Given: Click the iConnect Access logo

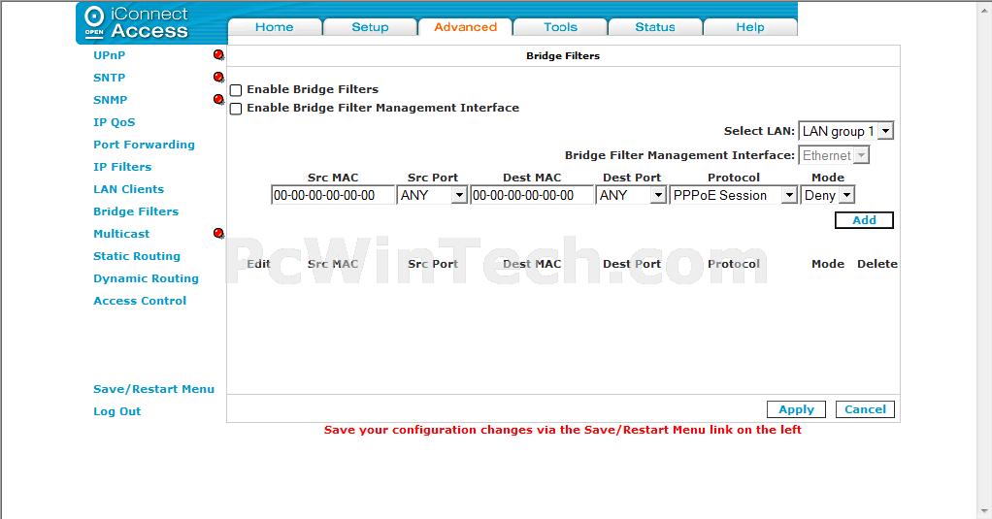Looking at the screenshot, I should pyautogui.click(x=137, y=23).
